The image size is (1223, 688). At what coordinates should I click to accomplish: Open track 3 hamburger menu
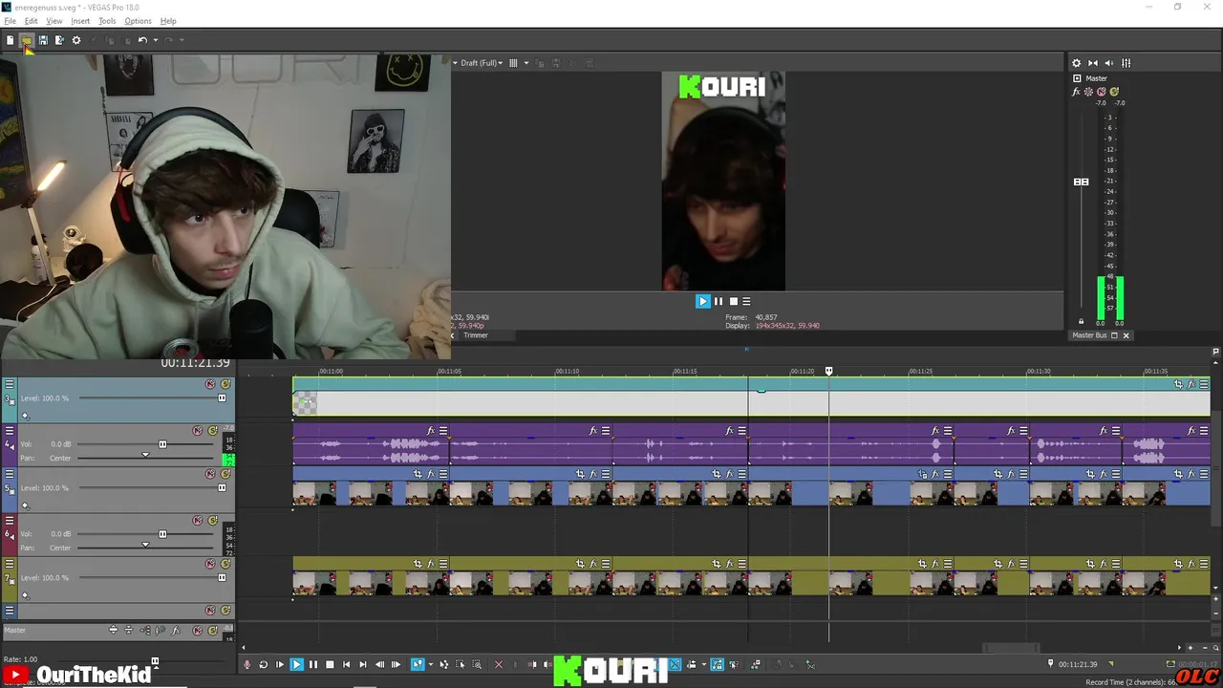(10, 384)
